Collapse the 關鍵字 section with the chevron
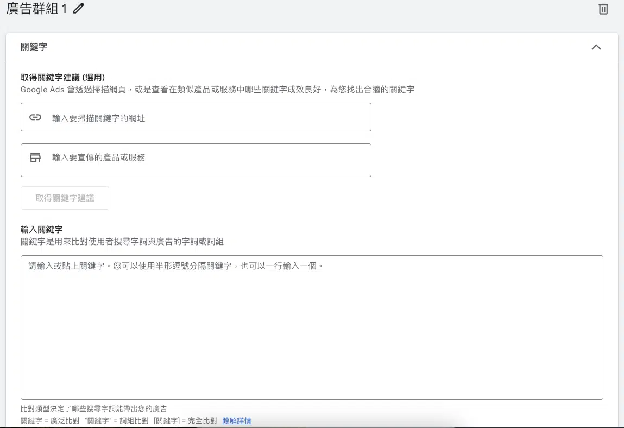 click(x=596, y=47)
